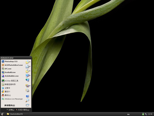Switch to ClearlooksBlackTB taskbar window
154x116 pixels.
point(17,114)
